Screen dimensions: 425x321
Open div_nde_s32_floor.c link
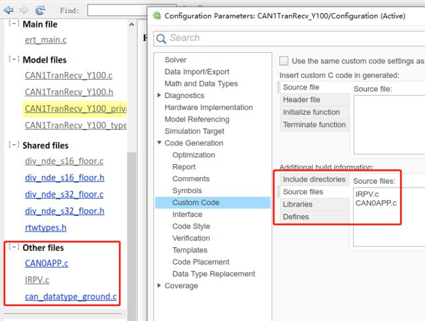point(64,194)
